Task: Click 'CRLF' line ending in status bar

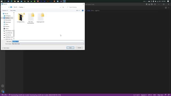Action: (x=154, y=95)
